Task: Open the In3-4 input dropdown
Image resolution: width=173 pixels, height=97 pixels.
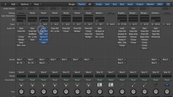Action: click(112, 24)
